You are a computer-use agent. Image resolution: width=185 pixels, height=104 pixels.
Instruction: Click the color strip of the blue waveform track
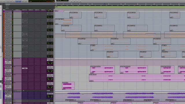coord(4,95)
